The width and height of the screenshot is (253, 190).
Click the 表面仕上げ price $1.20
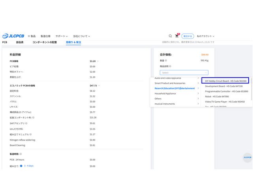(x=93, y=77)
